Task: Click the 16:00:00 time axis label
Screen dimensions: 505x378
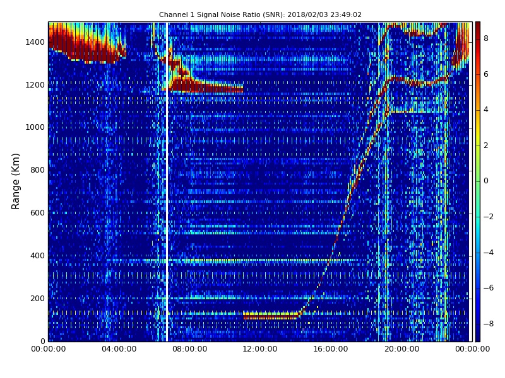Action: coord(331,349)
